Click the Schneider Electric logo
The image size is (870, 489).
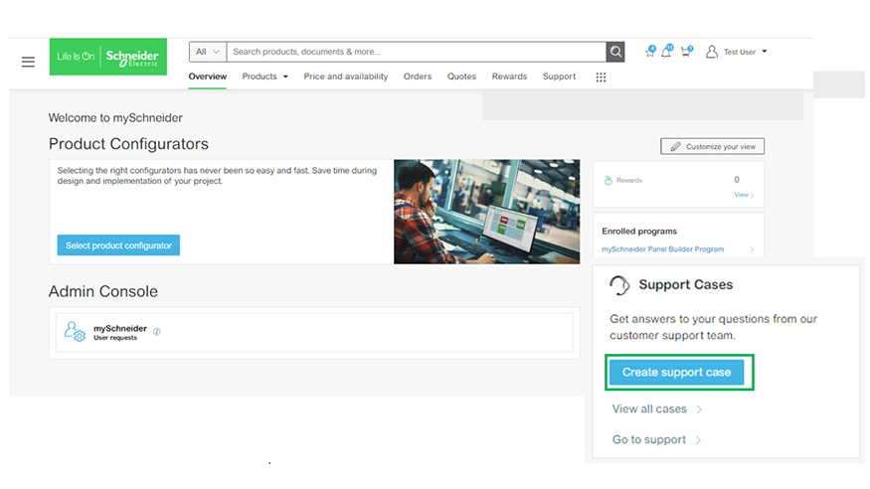coord(108,57)
